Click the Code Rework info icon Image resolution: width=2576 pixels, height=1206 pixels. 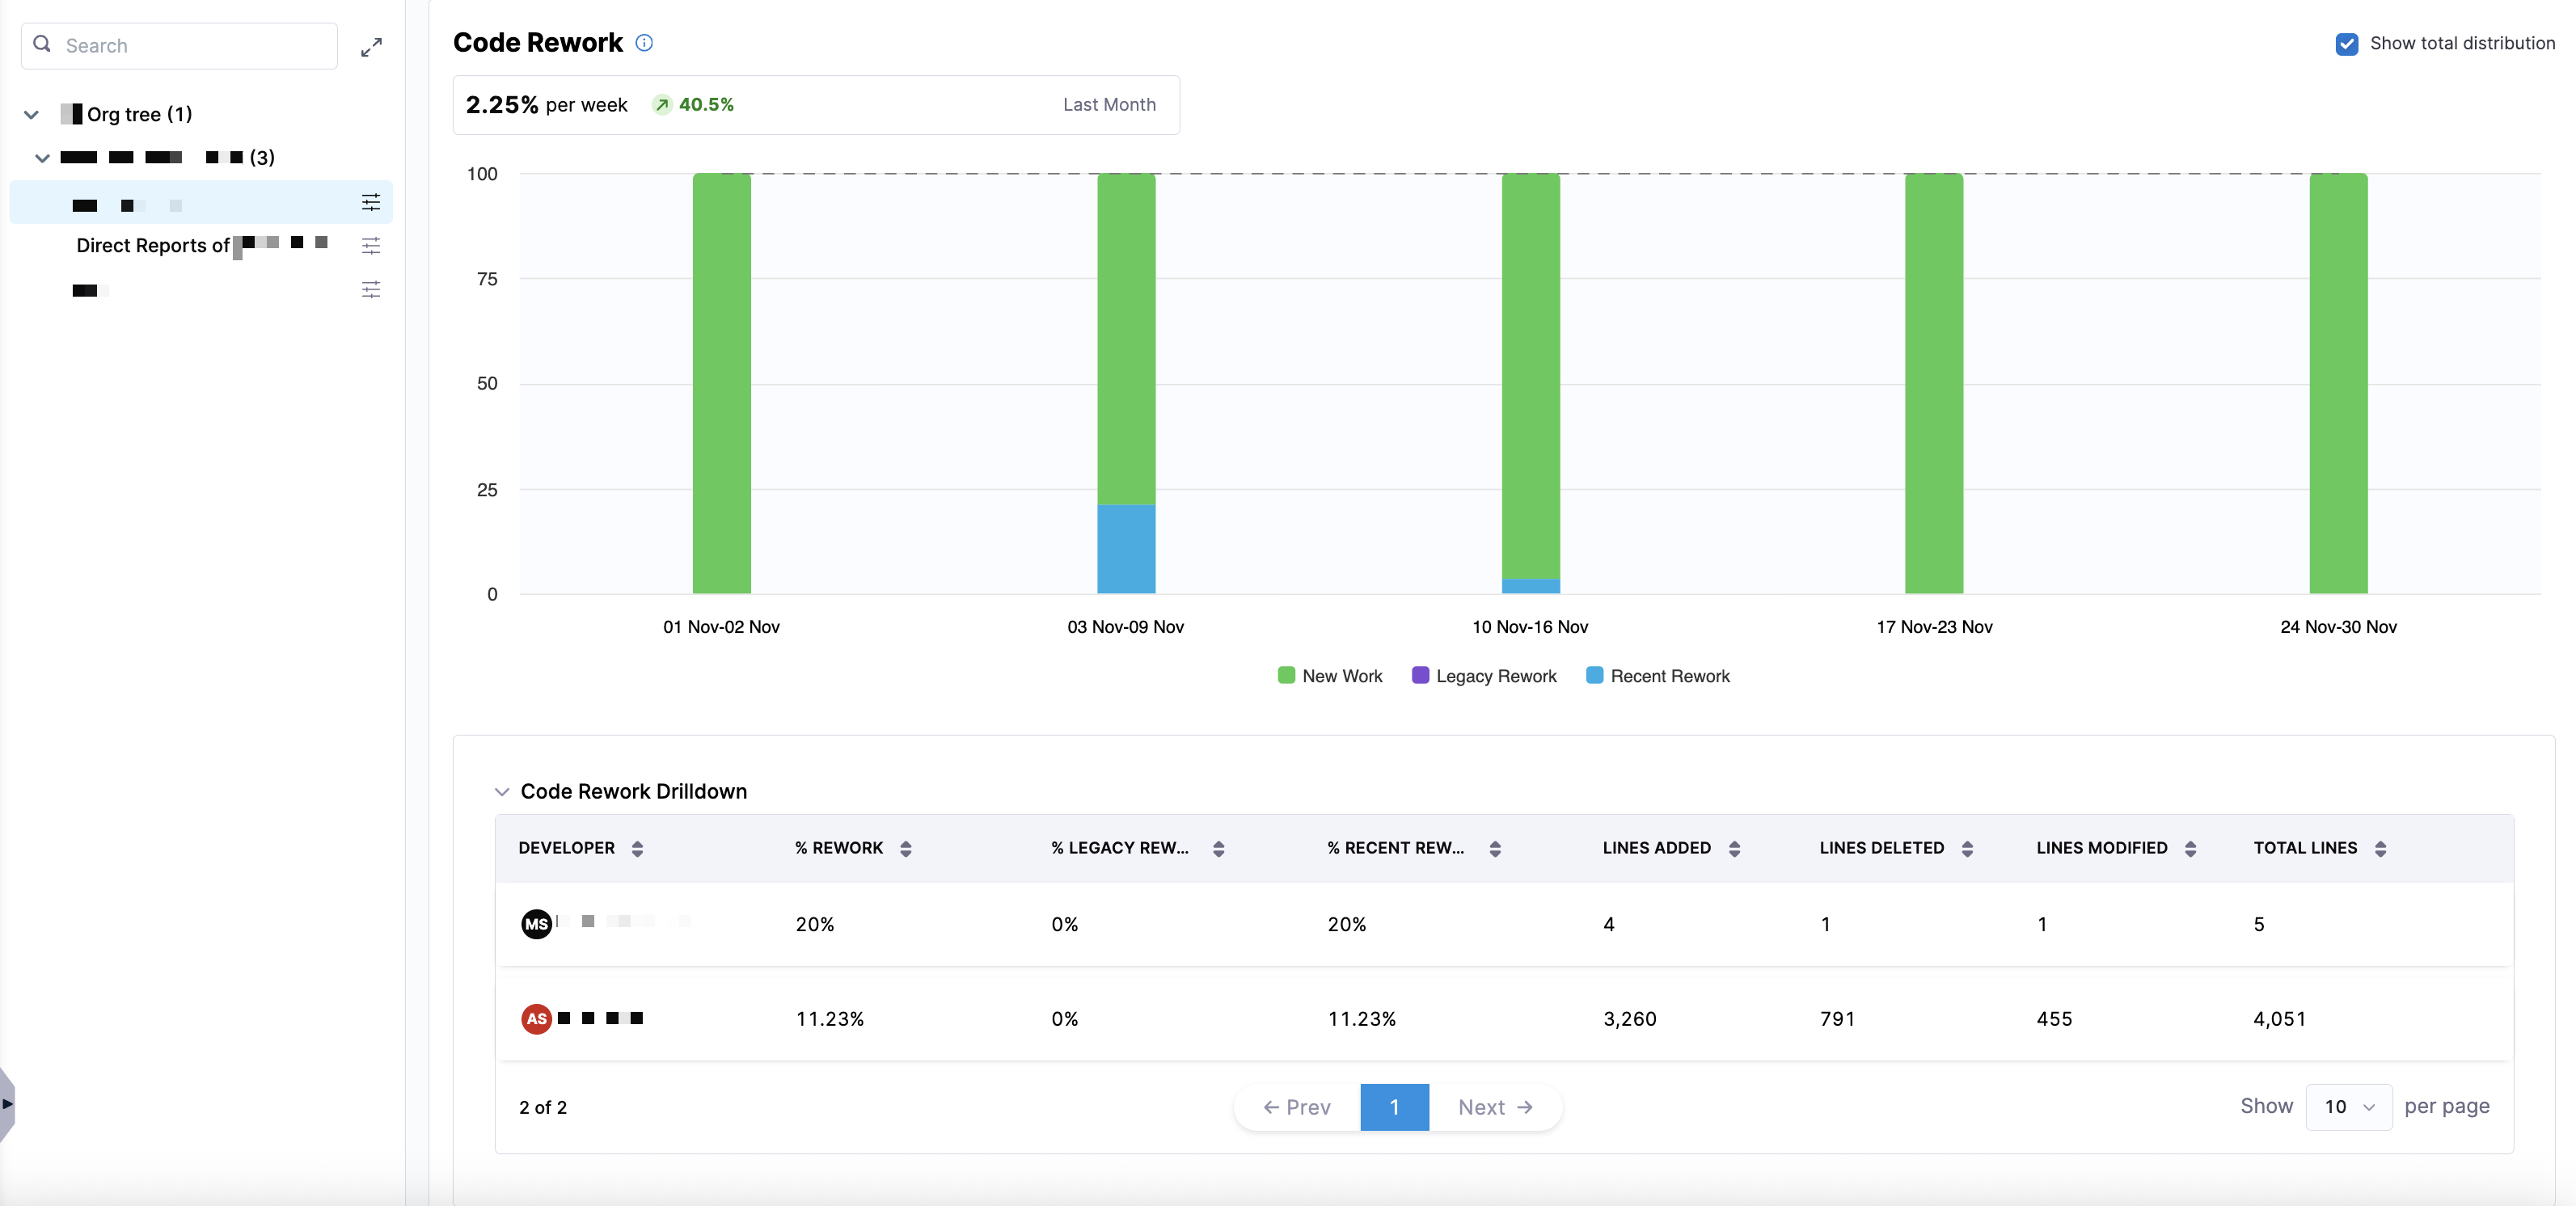(x=644, y=43)
